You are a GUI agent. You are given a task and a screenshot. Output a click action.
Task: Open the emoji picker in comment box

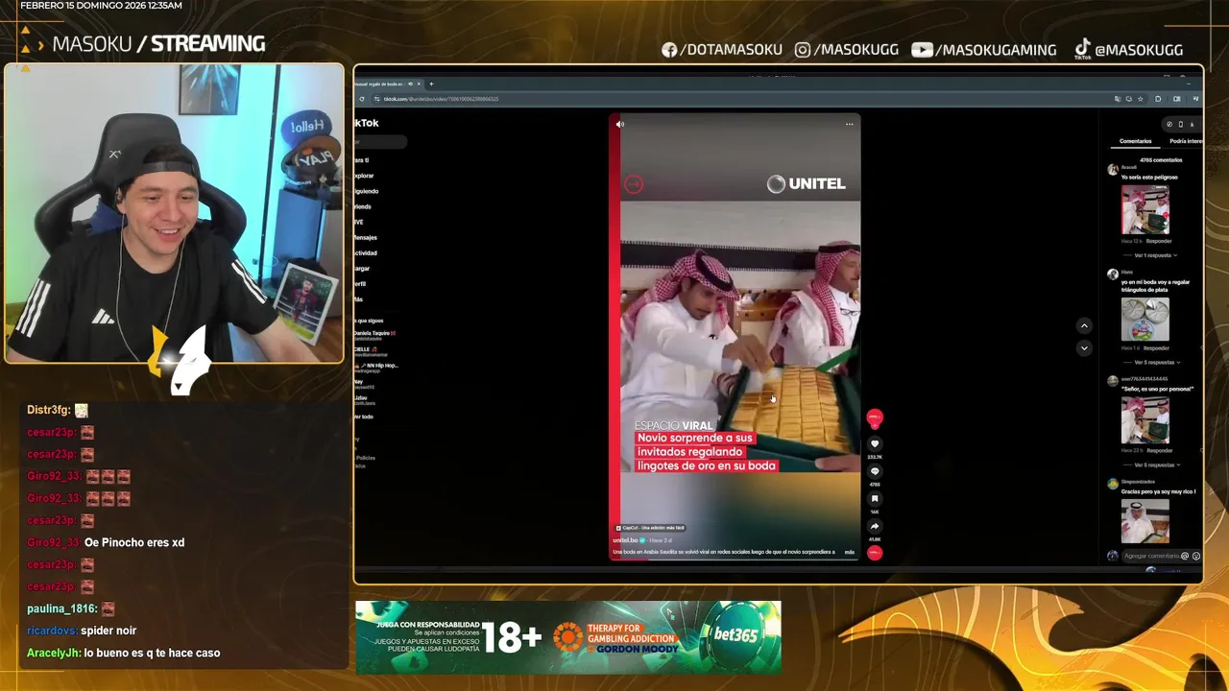tap(1195, 556)
